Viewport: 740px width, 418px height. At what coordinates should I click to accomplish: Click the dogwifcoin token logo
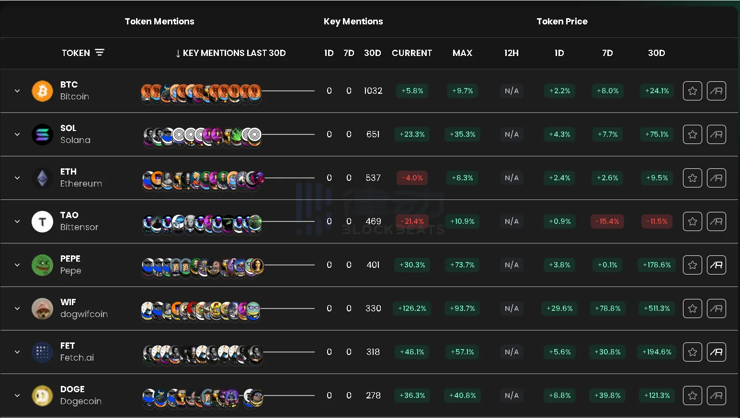tap(42, 308)
